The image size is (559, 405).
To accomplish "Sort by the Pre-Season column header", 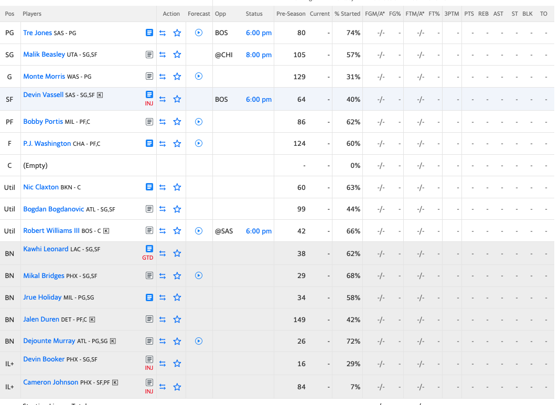I will [291, 14].
